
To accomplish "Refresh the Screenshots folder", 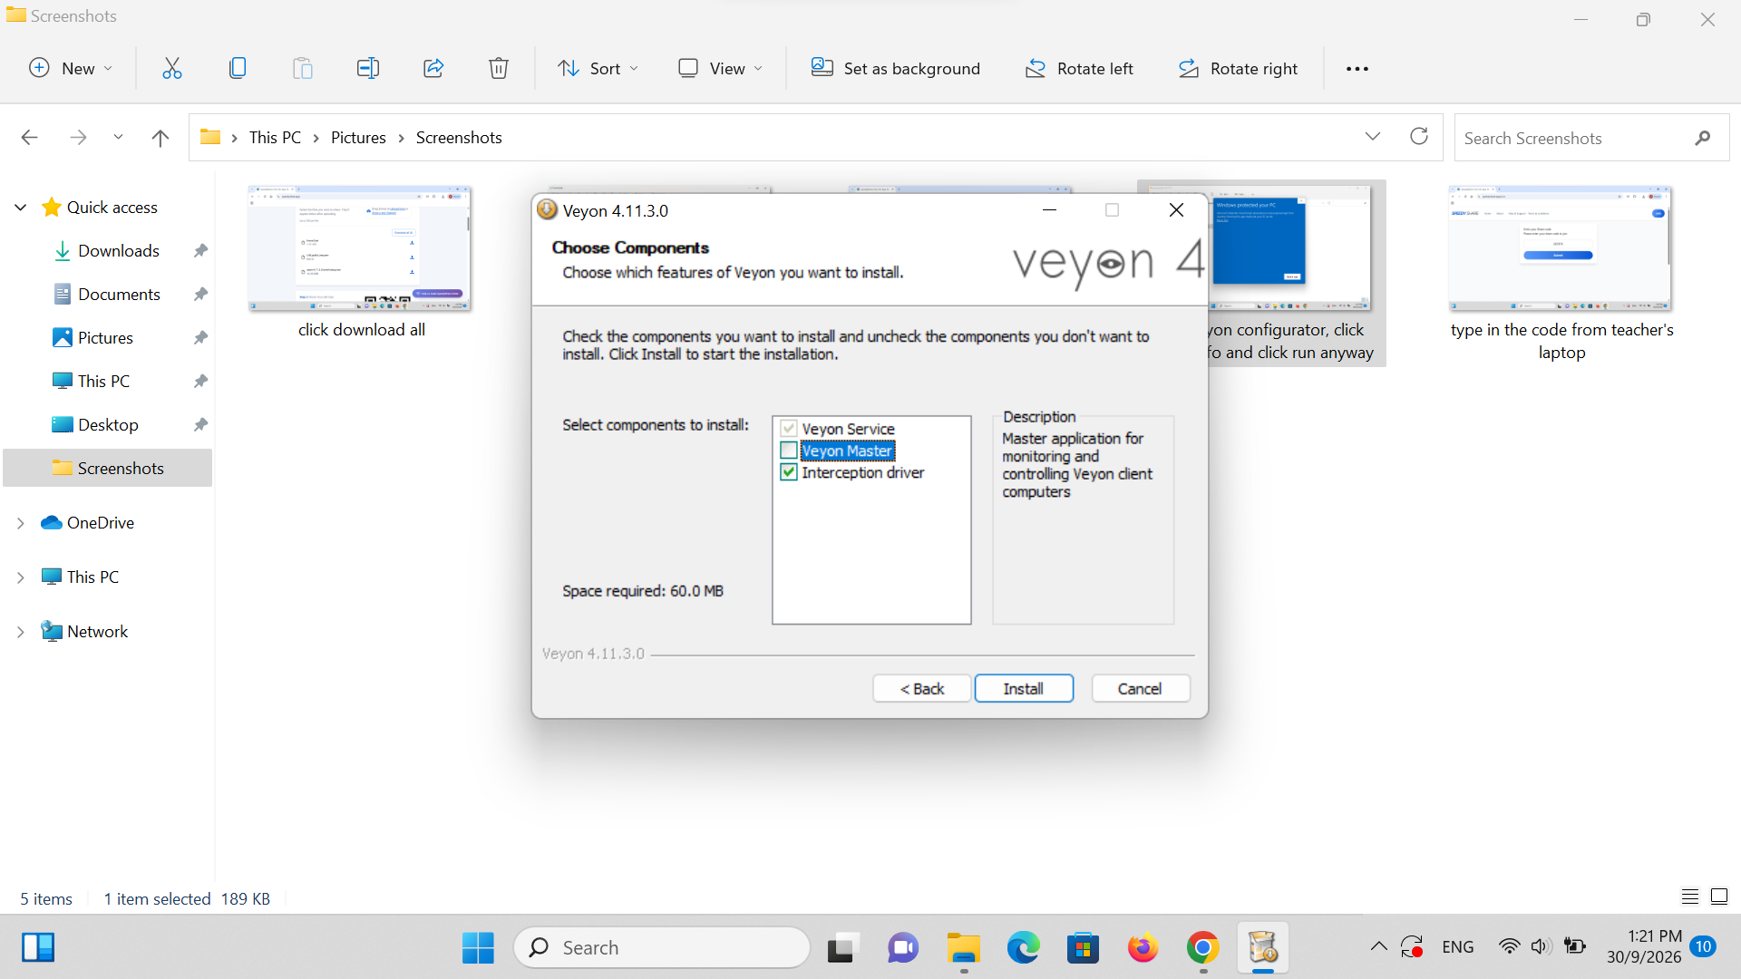I will coord(1419,137).
